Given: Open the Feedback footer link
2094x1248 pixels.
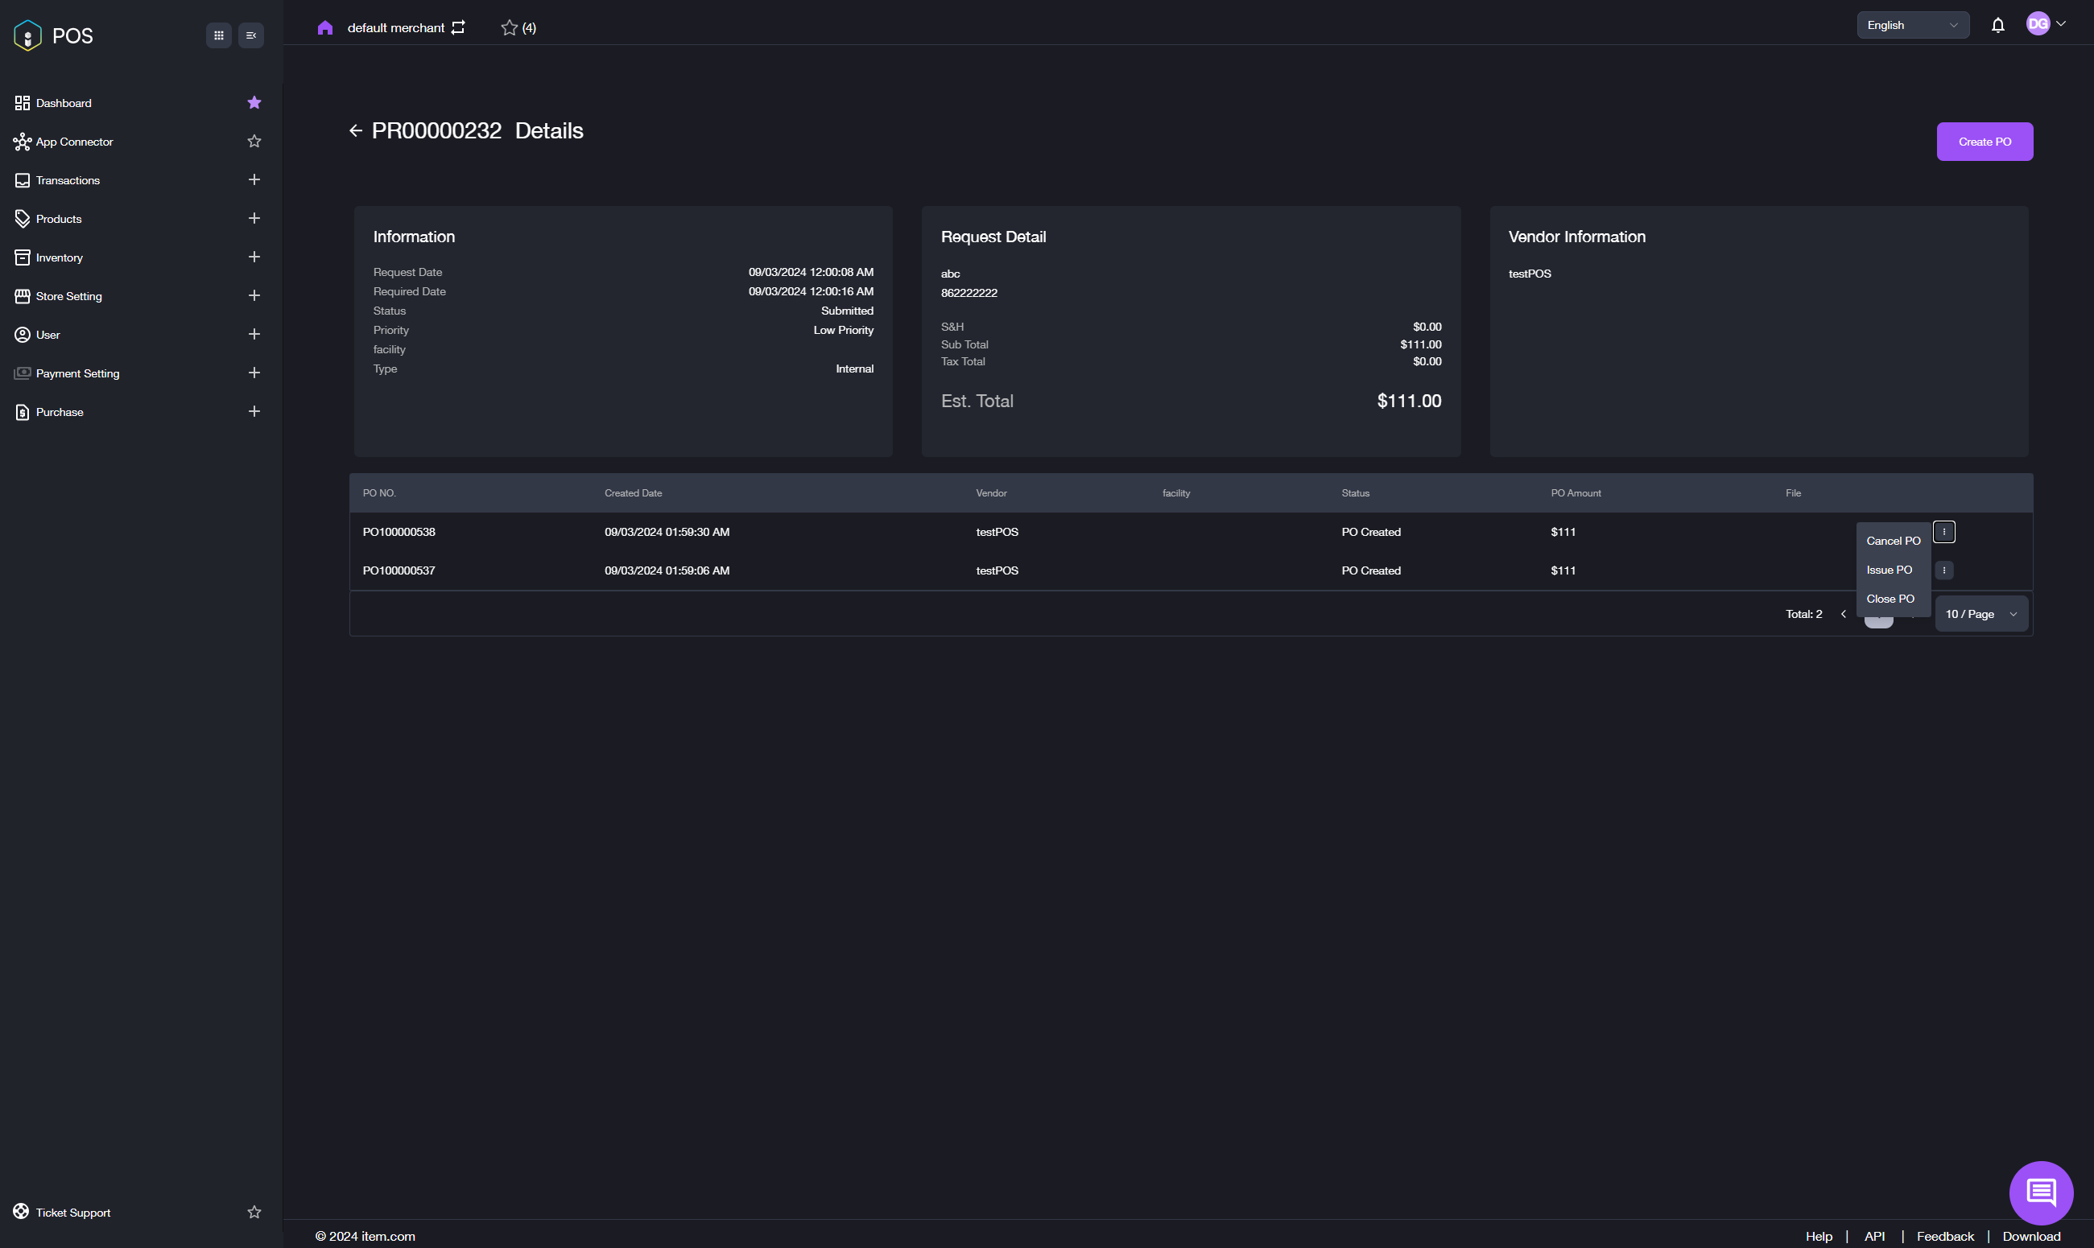Looking at the screenshot, I should [x=1944, y=1235].
